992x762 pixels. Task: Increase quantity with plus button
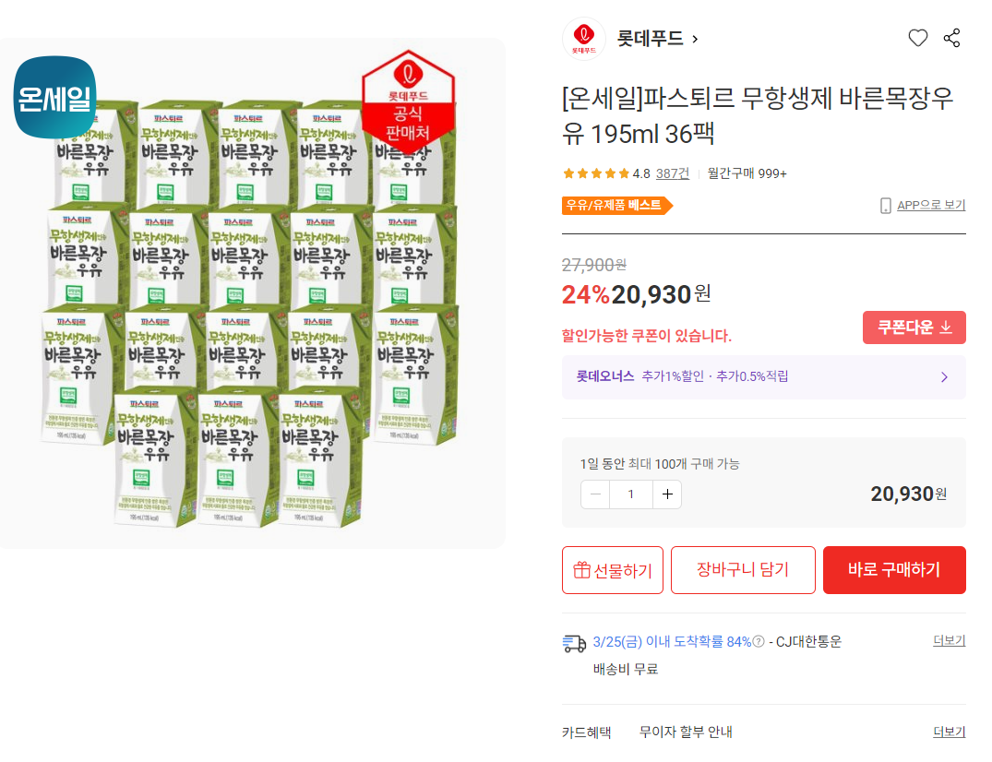pyautogui.click(x=667, y=494)
